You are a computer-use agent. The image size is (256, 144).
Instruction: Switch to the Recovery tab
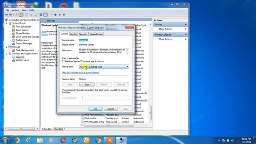(x=83, y=34)
